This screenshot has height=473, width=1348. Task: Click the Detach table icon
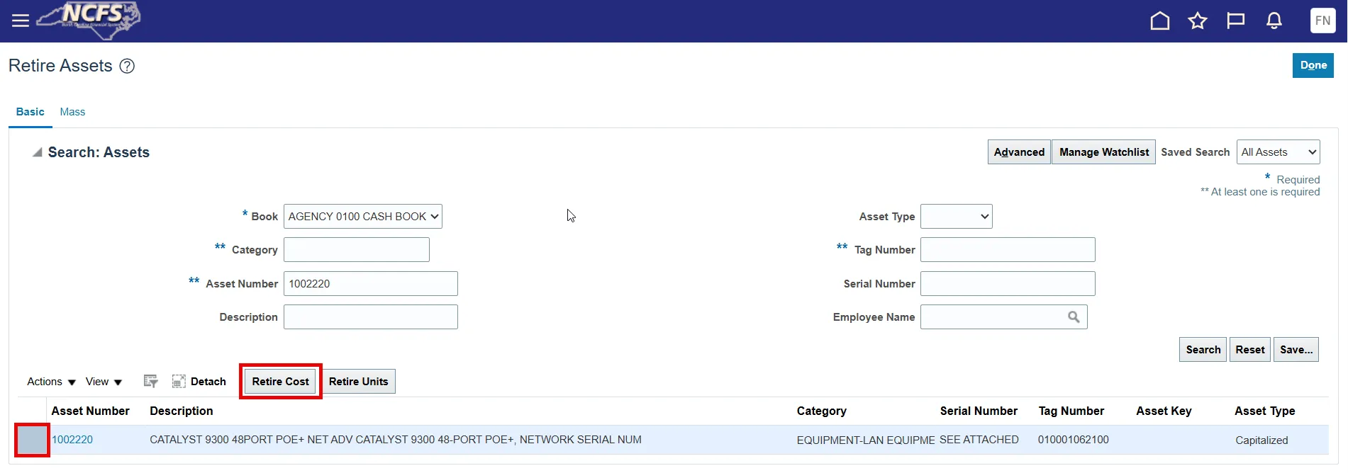pos(179,381)
